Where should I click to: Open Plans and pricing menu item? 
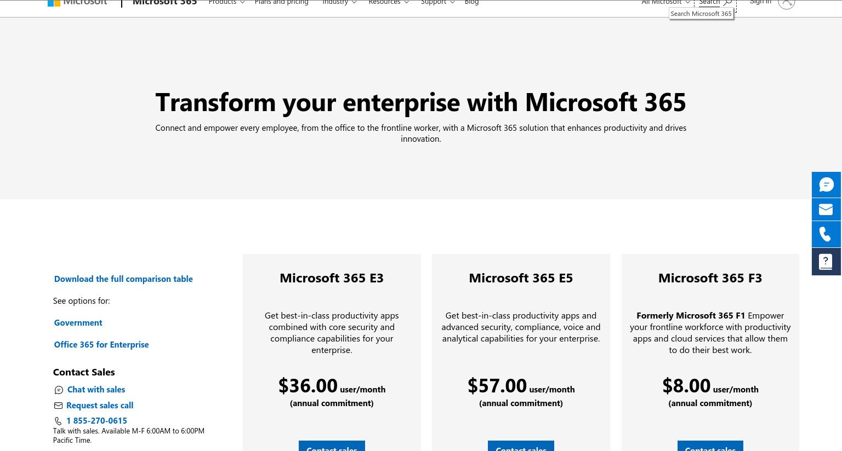pyautogui.click(x=281, y=3)
